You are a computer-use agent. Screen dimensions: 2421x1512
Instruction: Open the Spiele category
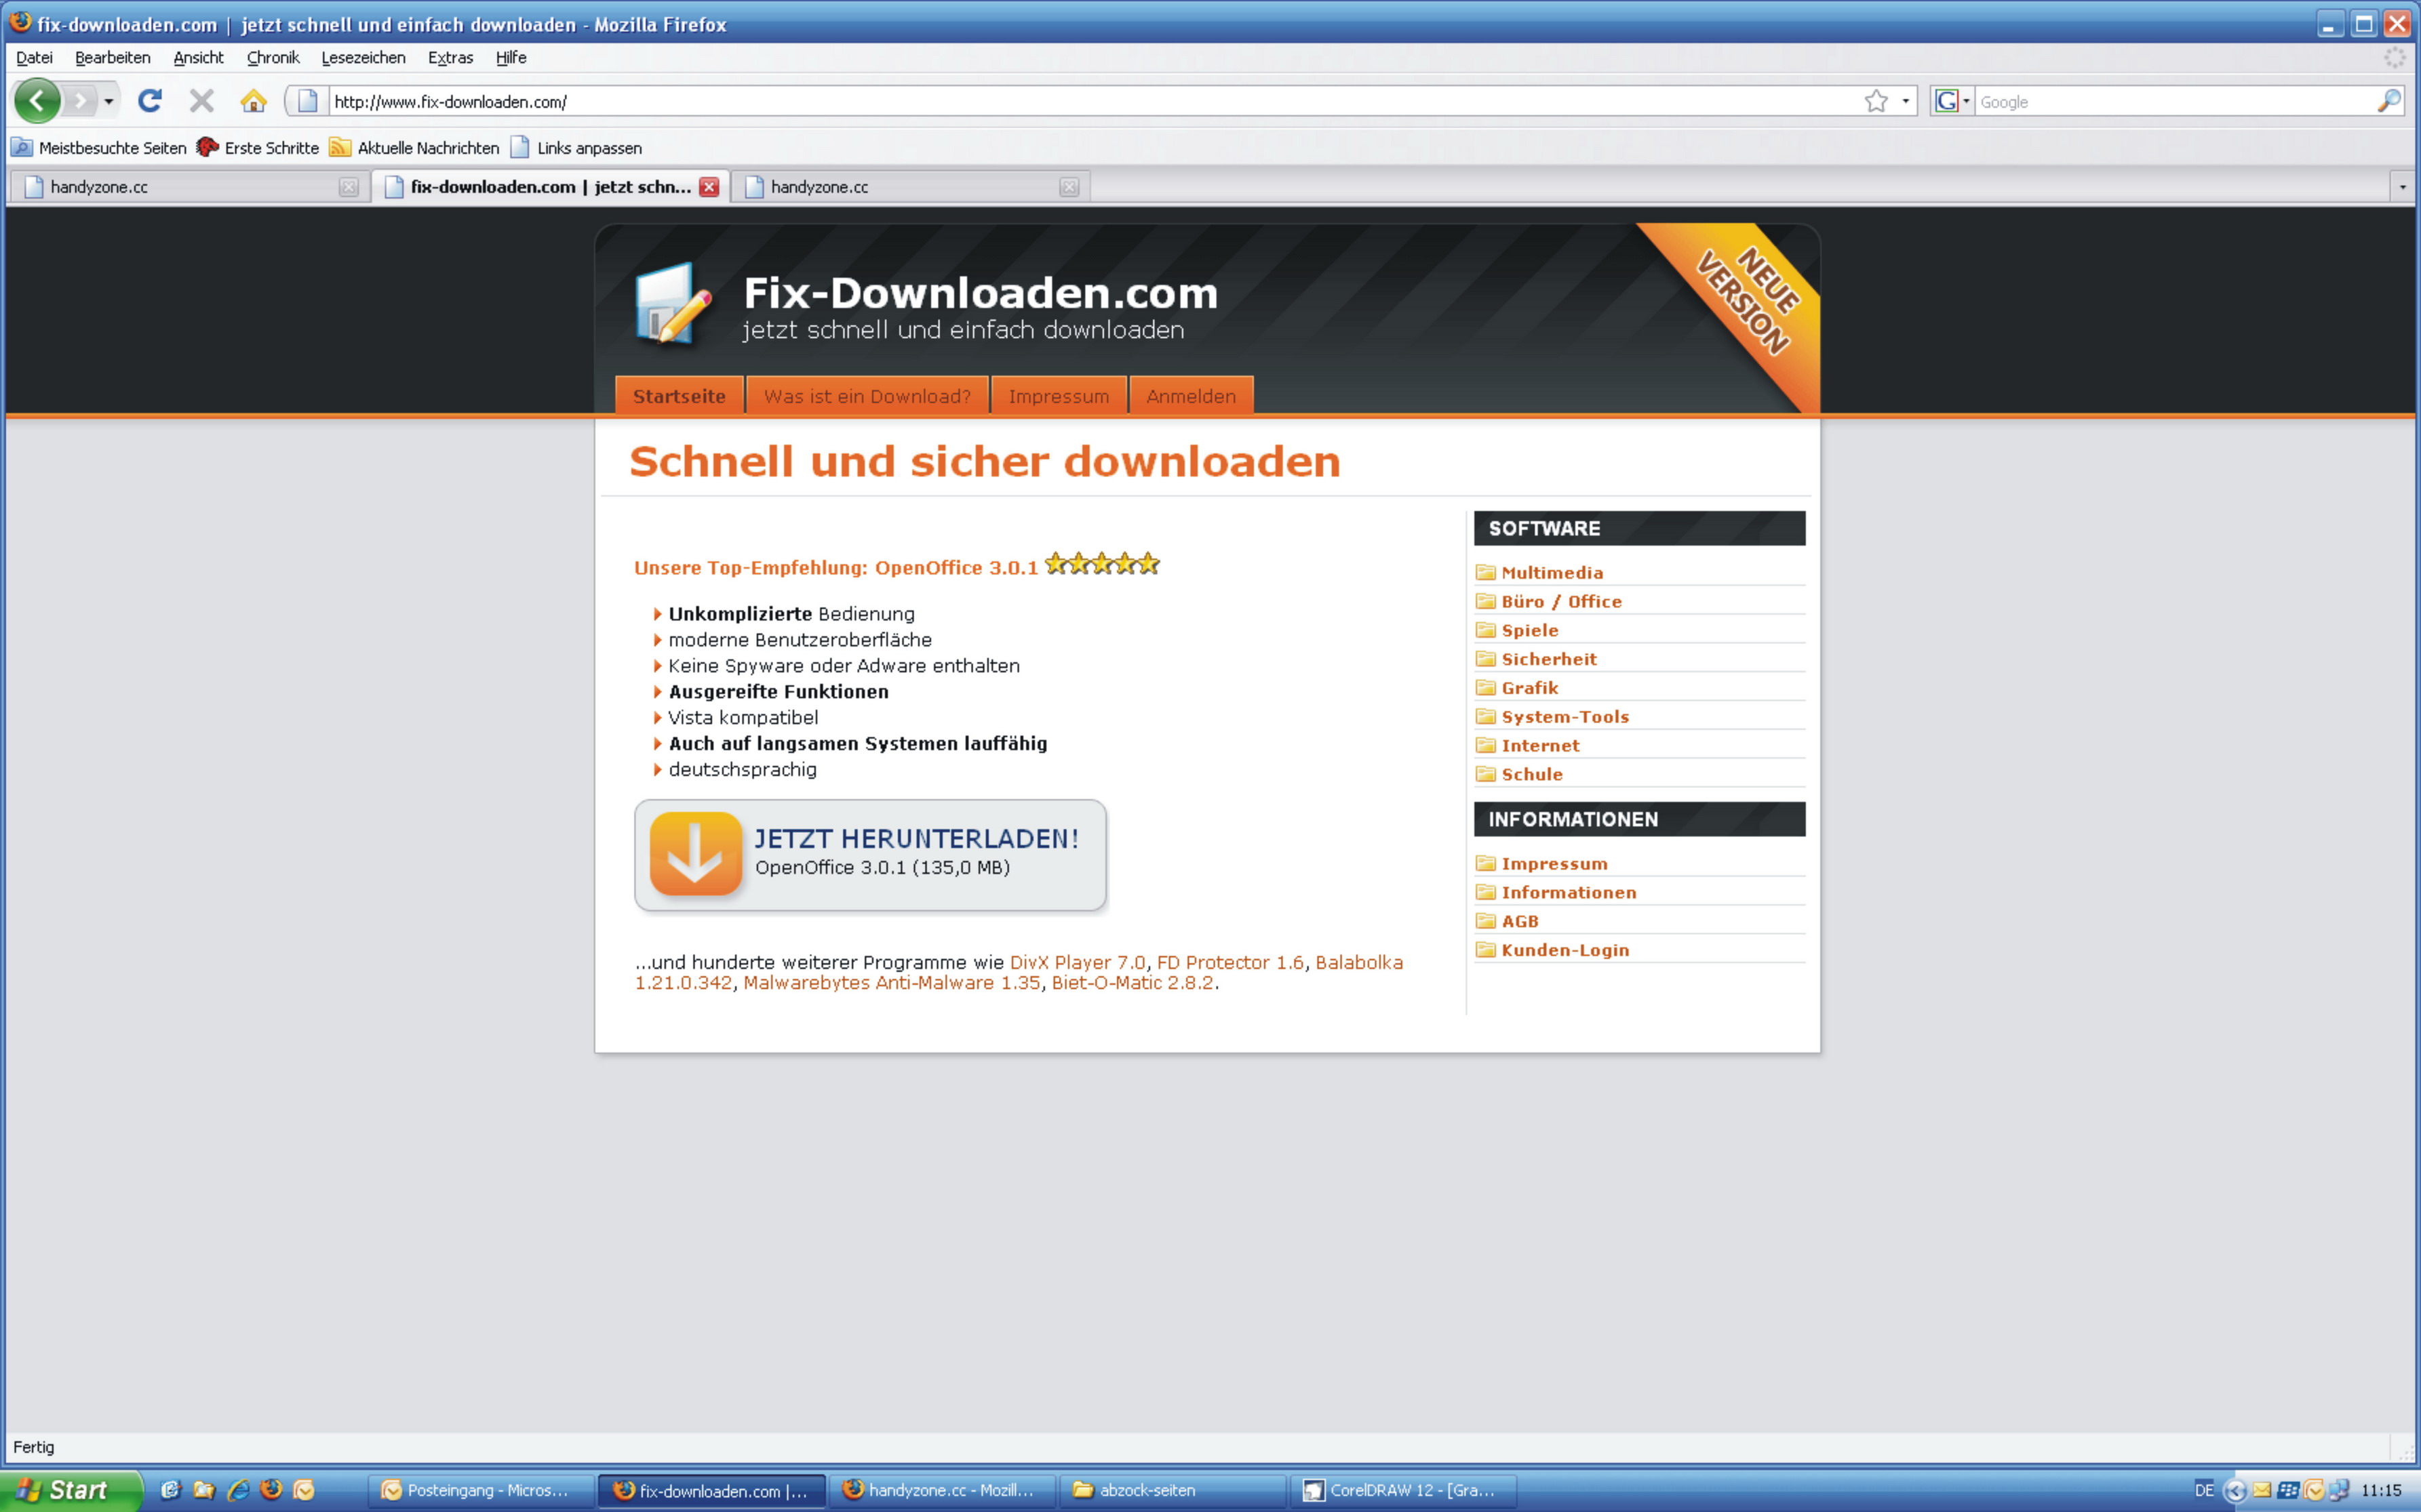click(x=1530, y=630)
